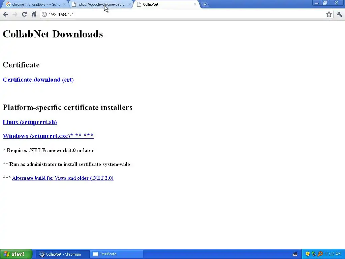The height and width of the screenshot is (259, 345).
Task: Click the 11:22 AM system clock
Action: pyautogui.click(x=333, y=254)
